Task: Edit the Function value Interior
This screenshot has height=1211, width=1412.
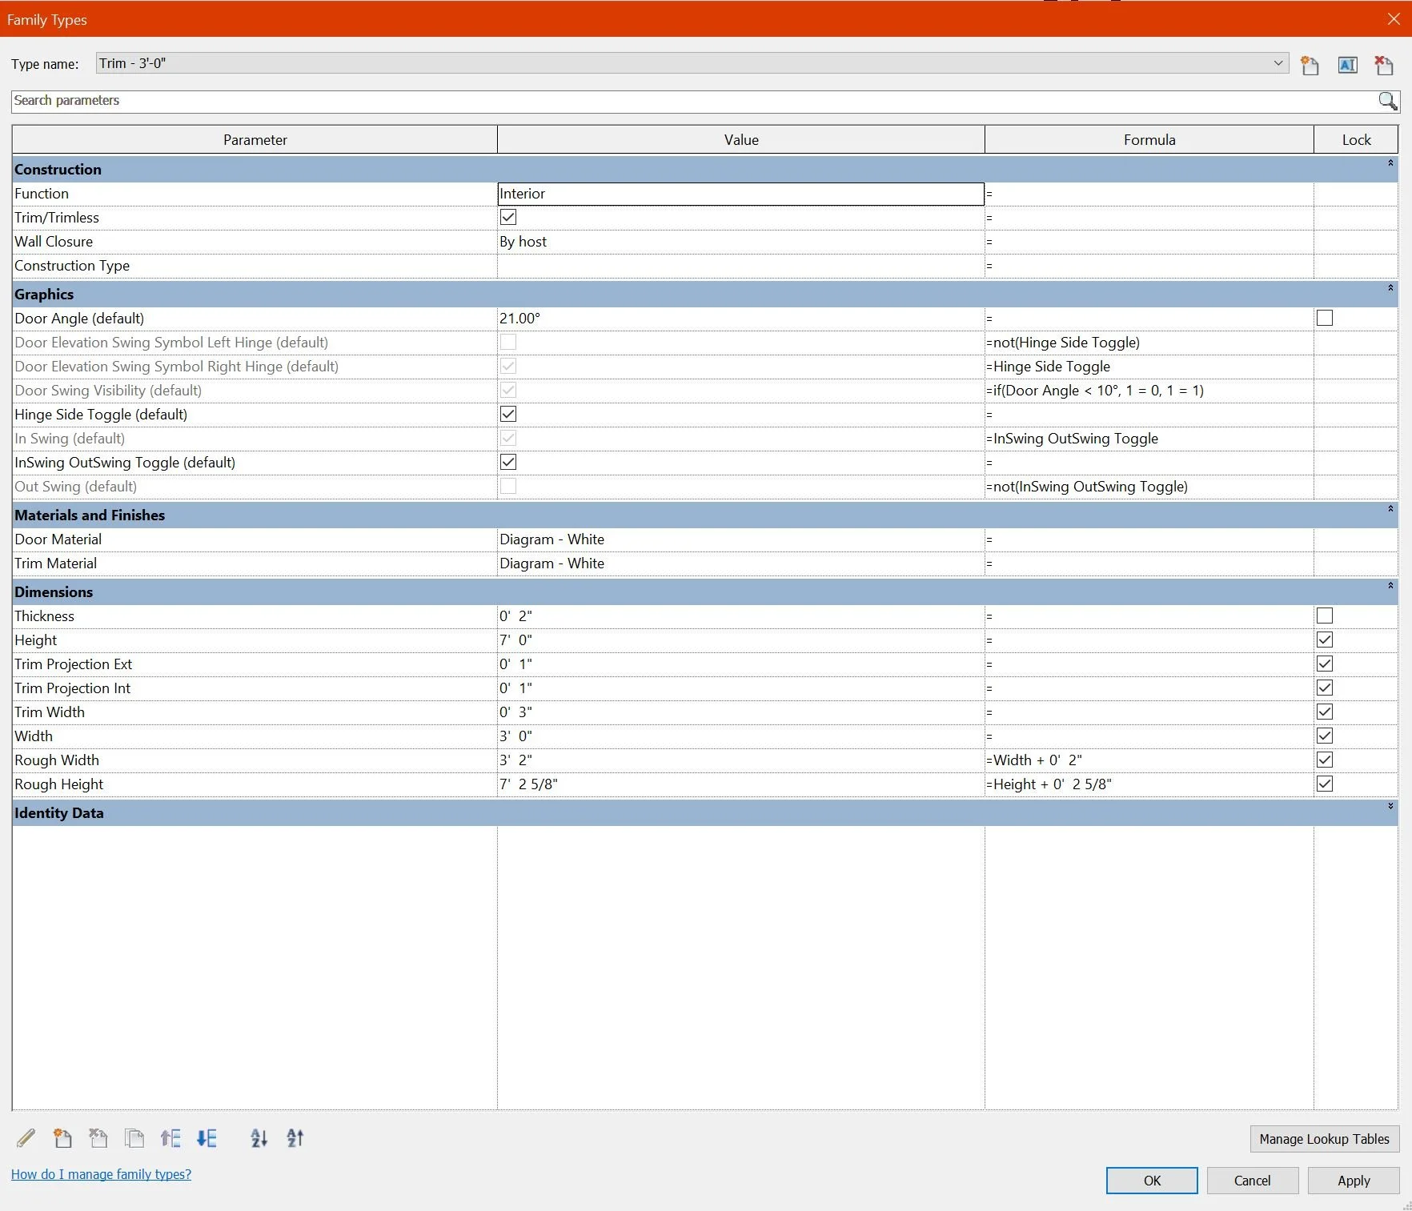Action: coord(740,194)
